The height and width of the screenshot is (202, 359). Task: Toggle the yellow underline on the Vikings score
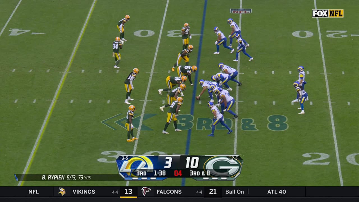[128, 197]
